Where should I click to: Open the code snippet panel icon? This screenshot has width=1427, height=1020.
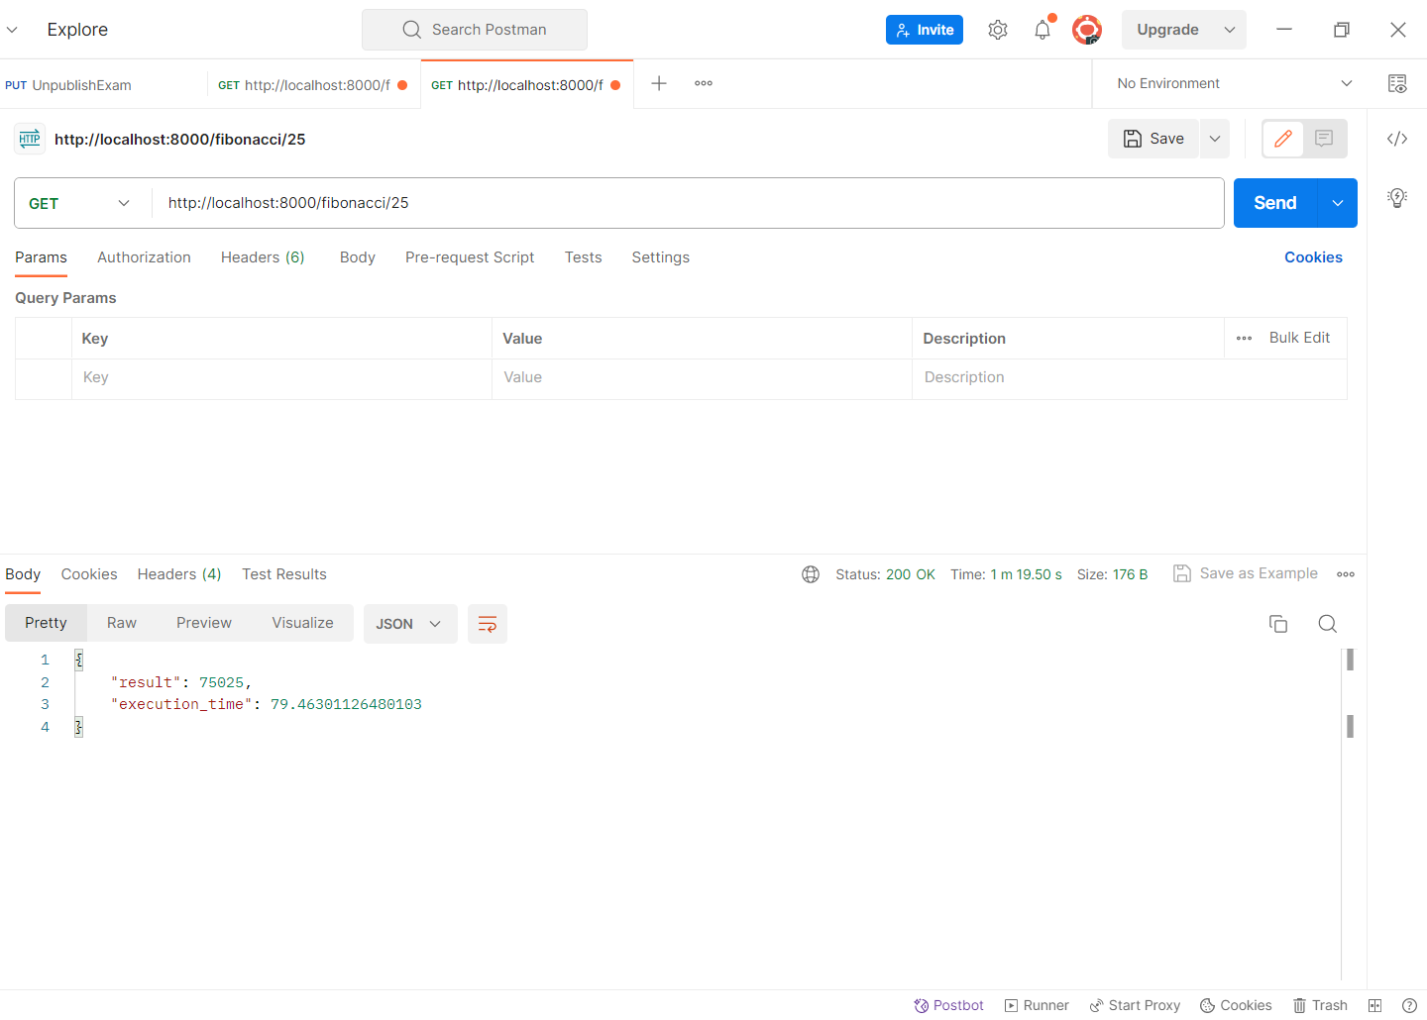click(x=1397, y=139)
